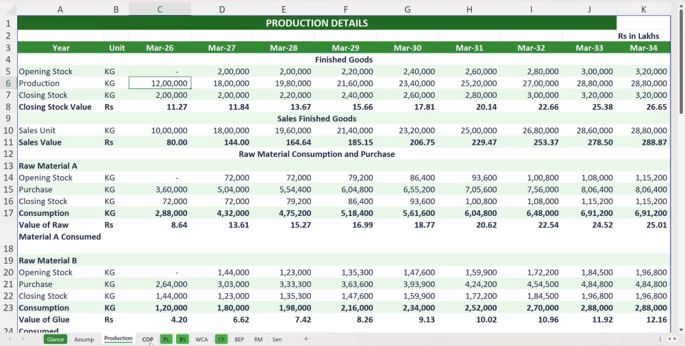Click the next sheet navigation arrow
The height and width of the screenshot is (346, 685).
pos(23,339)
